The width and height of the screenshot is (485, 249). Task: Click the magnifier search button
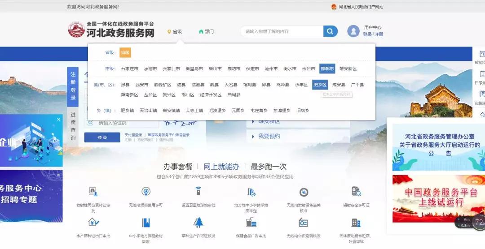coord(330,31)
